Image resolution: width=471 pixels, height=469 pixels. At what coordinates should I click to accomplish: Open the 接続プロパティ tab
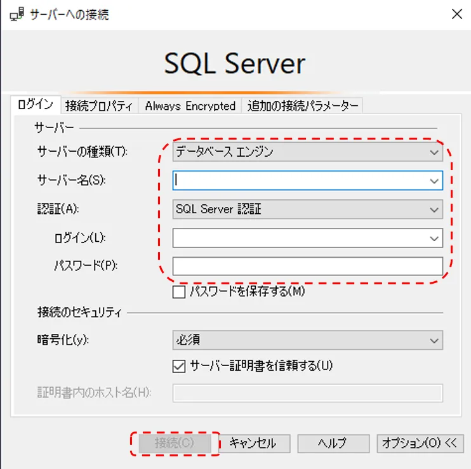[98, 106]
